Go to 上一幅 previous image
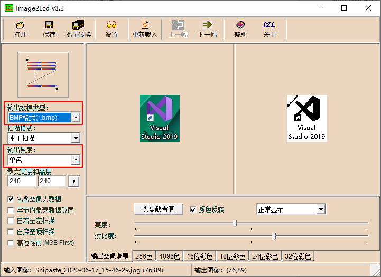Viewport: 381px width, 277px height. pyautogui.click(x=178, y=29)
